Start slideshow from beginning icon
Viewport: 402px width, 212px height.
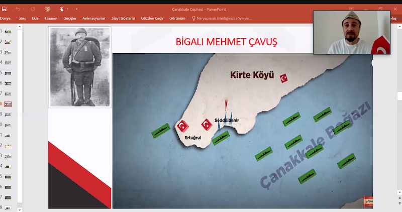47,9
